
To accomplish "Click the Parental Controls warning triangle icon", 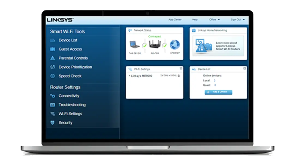I will coord(53,58).
